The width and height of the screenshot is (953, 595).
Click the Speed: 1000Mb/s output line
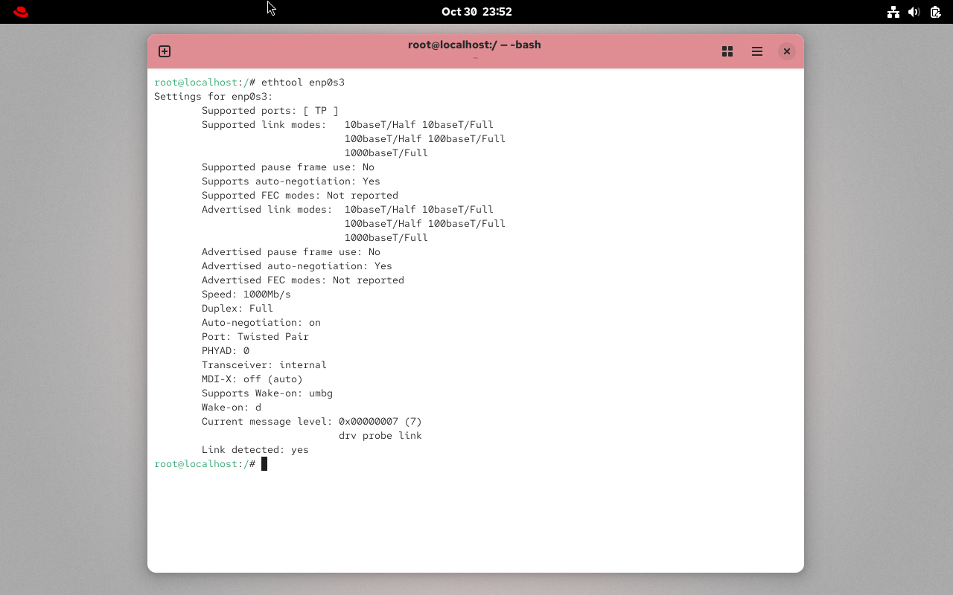246,294
